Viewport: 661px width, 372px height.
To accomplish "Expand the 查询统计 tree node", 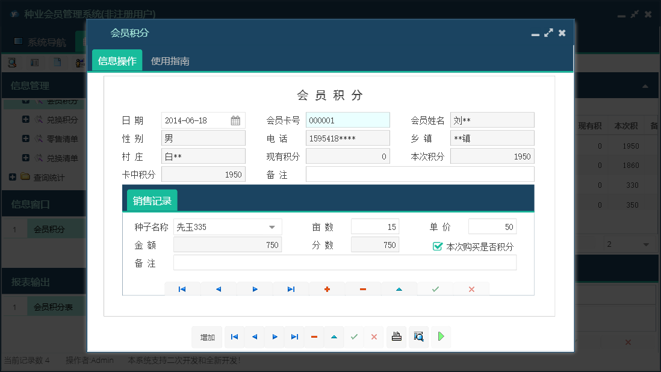I will click(12, 178).
